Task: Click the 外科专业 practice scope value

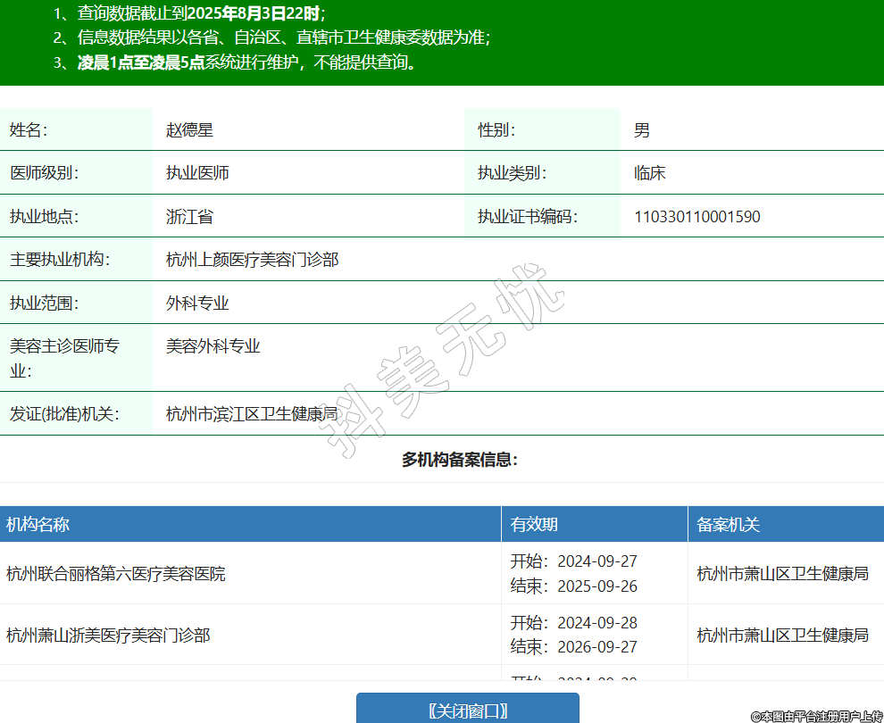Action: (197, 303)
